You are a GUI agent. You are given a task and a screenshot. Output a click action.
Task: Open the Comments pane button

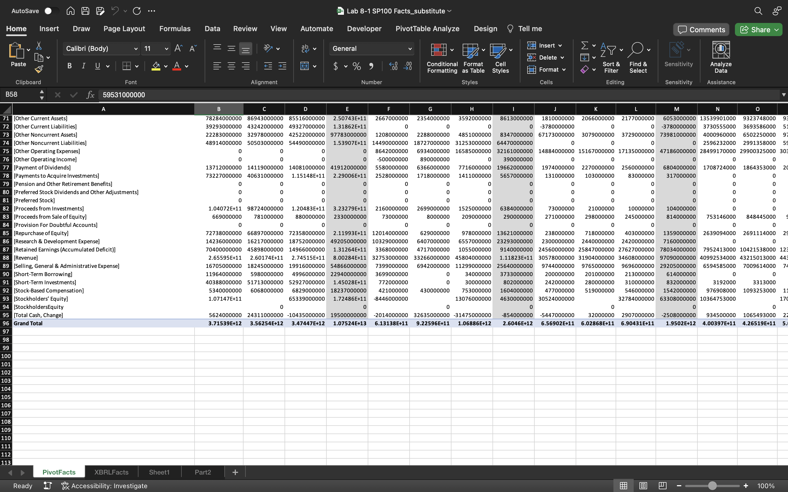click(701, 30)
